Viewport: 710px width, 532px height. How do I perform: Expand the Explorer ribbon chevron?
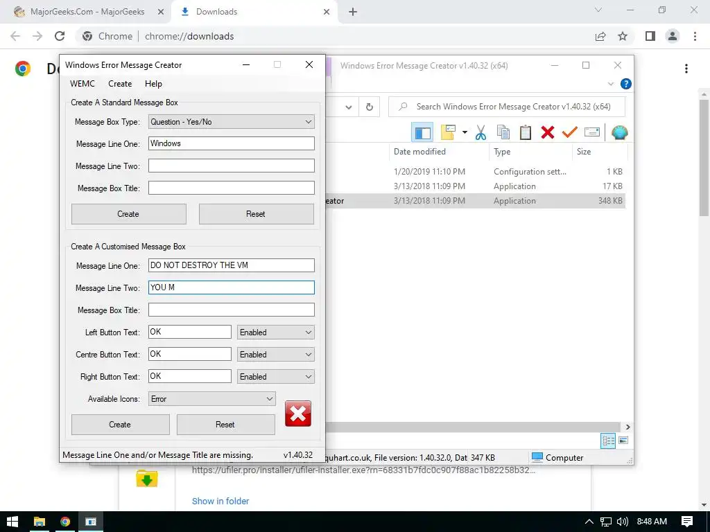[x=610, y=84]
